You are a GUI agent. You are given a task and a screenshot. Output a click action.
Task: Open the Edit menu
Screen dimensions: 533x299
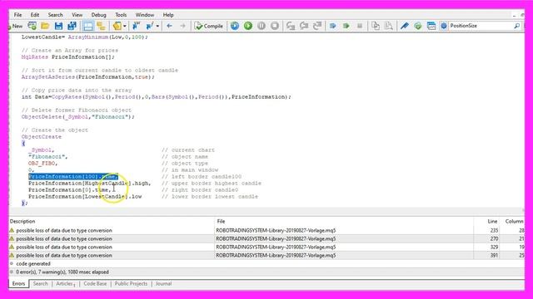(35, 15)
